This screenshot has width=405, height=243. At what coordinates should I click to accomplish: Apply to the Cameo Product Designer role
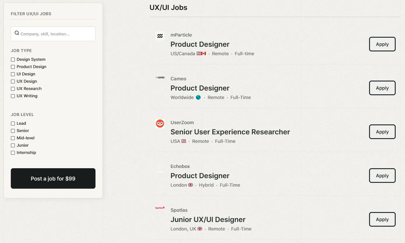click(382, 88)
